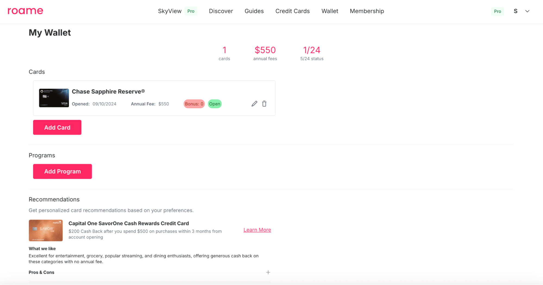Viewport: 543px width, 285px height.
Task: Navigate to Credit Cards
Action: pos(292,11)
